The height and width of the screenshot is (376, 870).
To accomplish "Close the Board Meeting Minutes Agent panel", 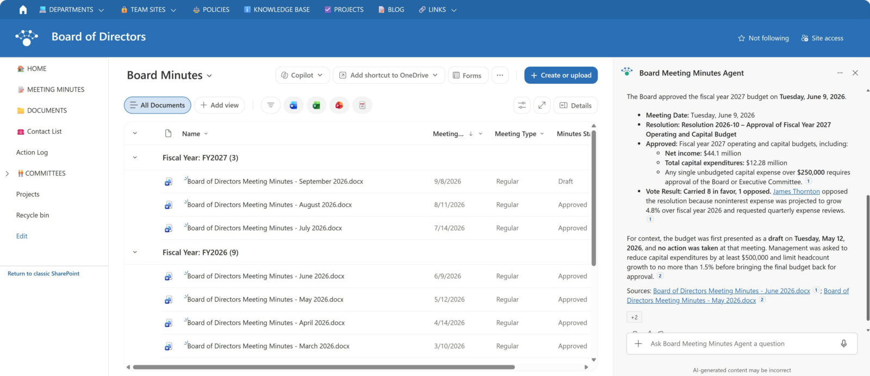I will pos(855,73).
